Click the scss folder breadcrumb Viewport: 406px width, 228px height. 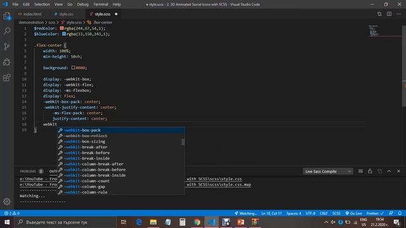pyautogui.click(x=52, y=23)
